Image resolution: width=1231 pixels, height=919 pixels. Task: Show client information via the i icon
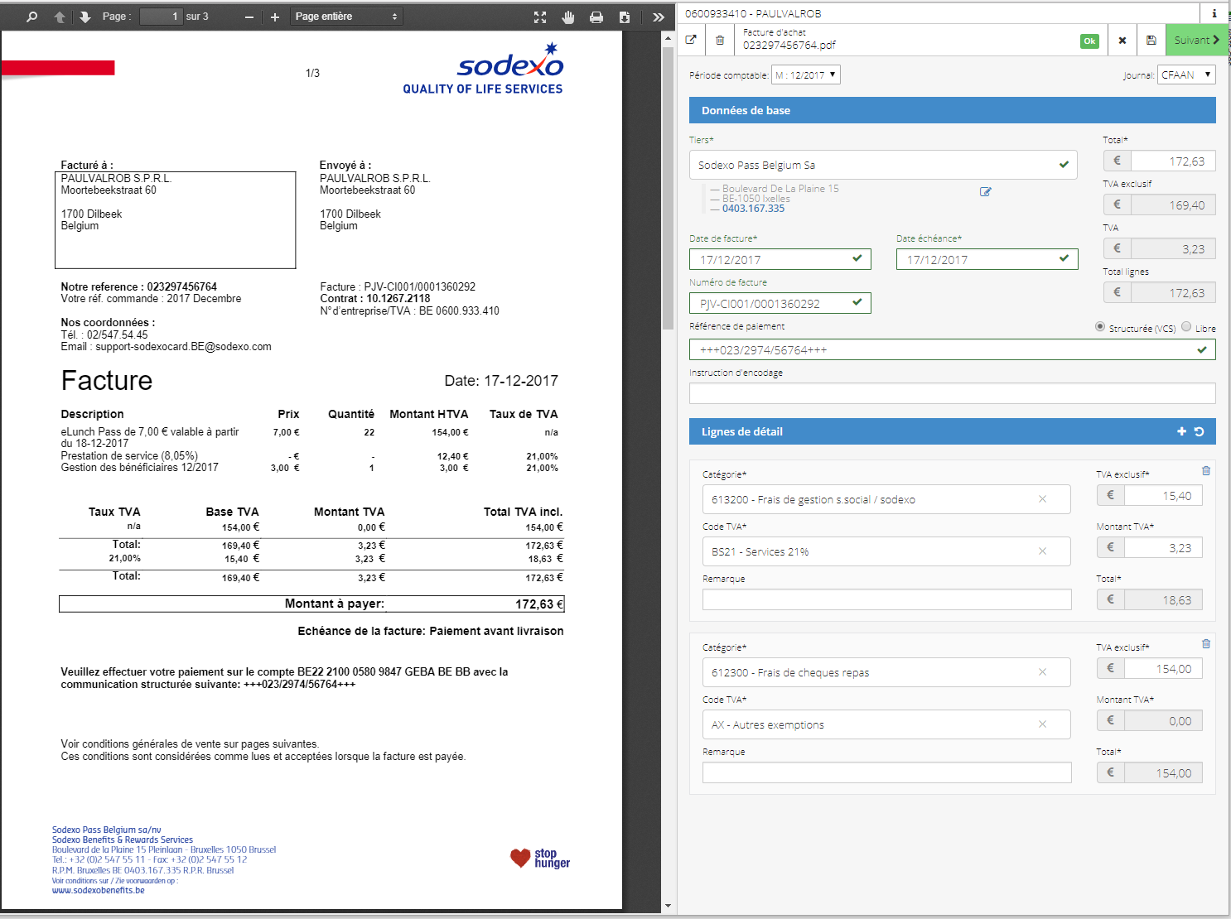click(1214, 13)
